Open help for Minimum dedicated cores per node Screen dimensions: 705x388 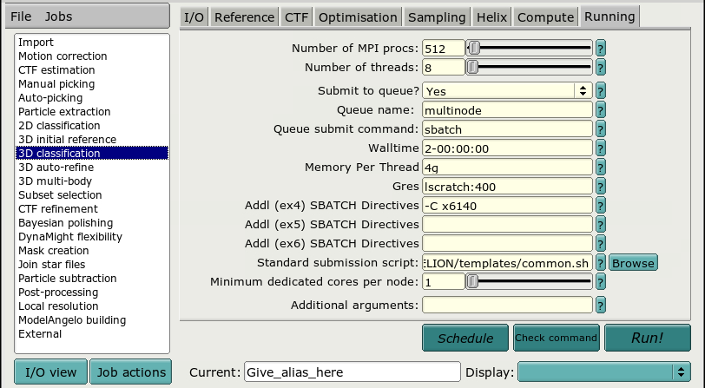pyautogui.click(x=600, y=282)
